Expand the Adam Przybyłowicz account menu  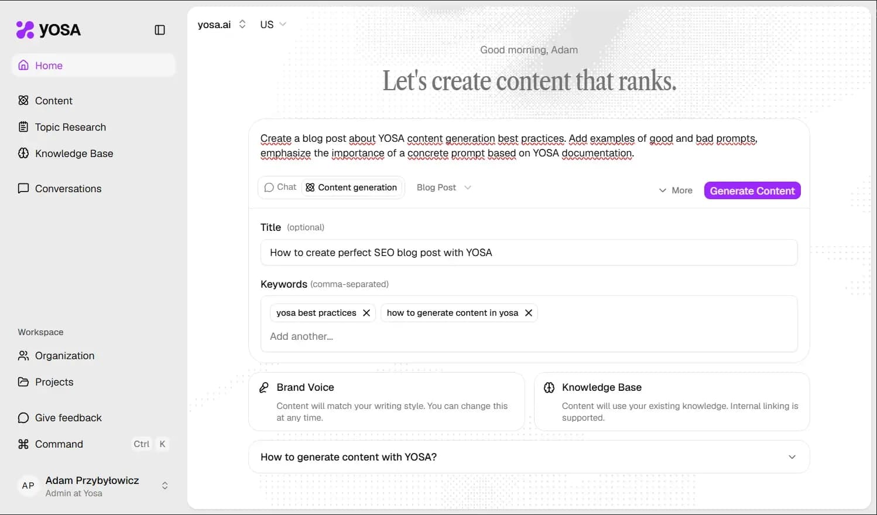[94, 486]
